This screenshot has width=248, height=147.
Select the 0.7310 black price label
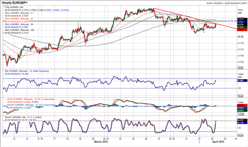click(242, 19)
